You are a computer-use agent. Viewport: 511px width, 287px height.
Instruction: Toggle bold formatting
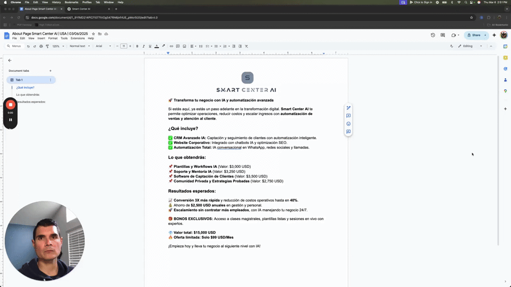tap(137, 46)
